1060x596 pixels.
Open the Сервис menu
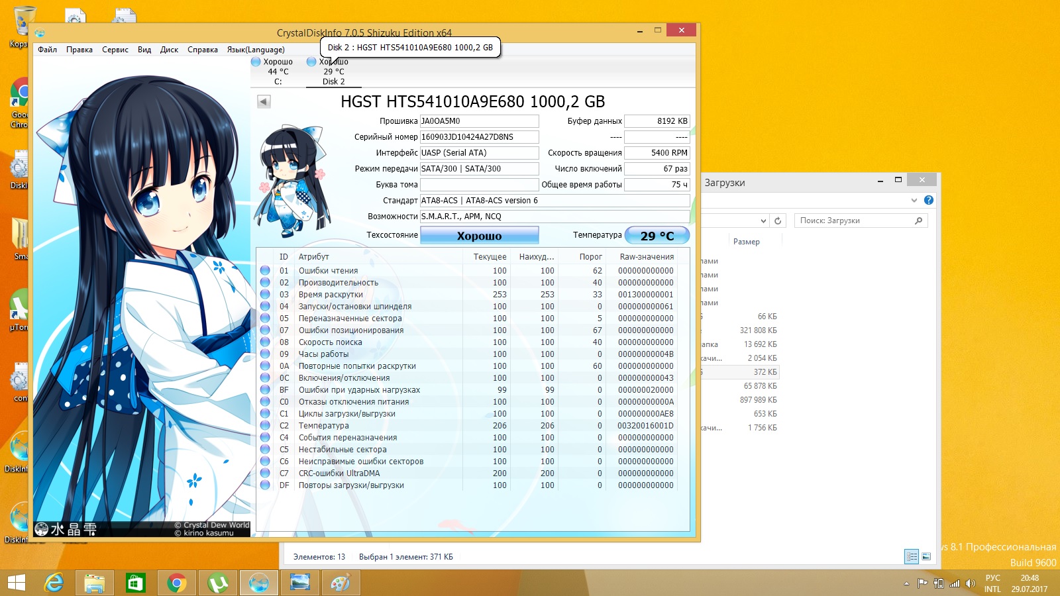coord(115,50)
